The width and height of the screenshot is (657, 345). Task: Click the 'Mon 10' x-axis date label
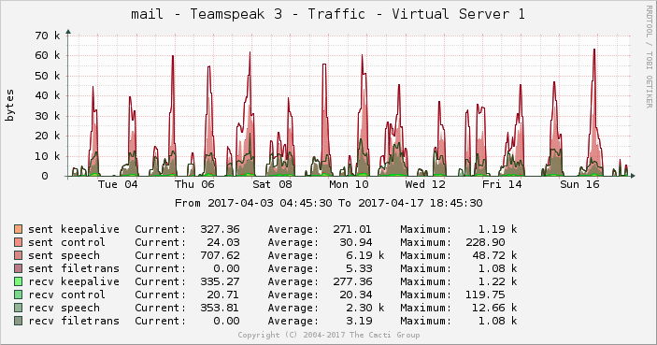tap(349, 184)
